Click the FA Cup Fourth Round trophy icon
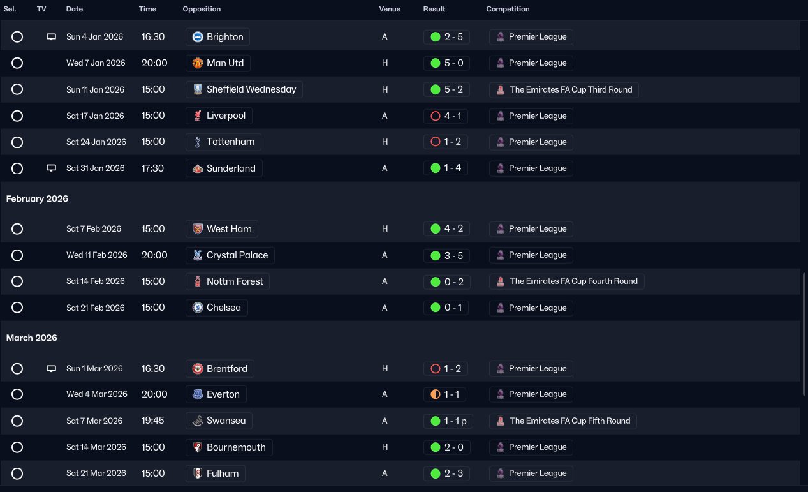Viewport: 808px width, 492px height. 501,281
